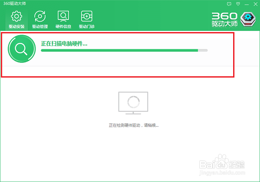Open the 驱动安装 tab
Image resolution: width=260 pixels, height=182 pixels.
tap(16, 20)
